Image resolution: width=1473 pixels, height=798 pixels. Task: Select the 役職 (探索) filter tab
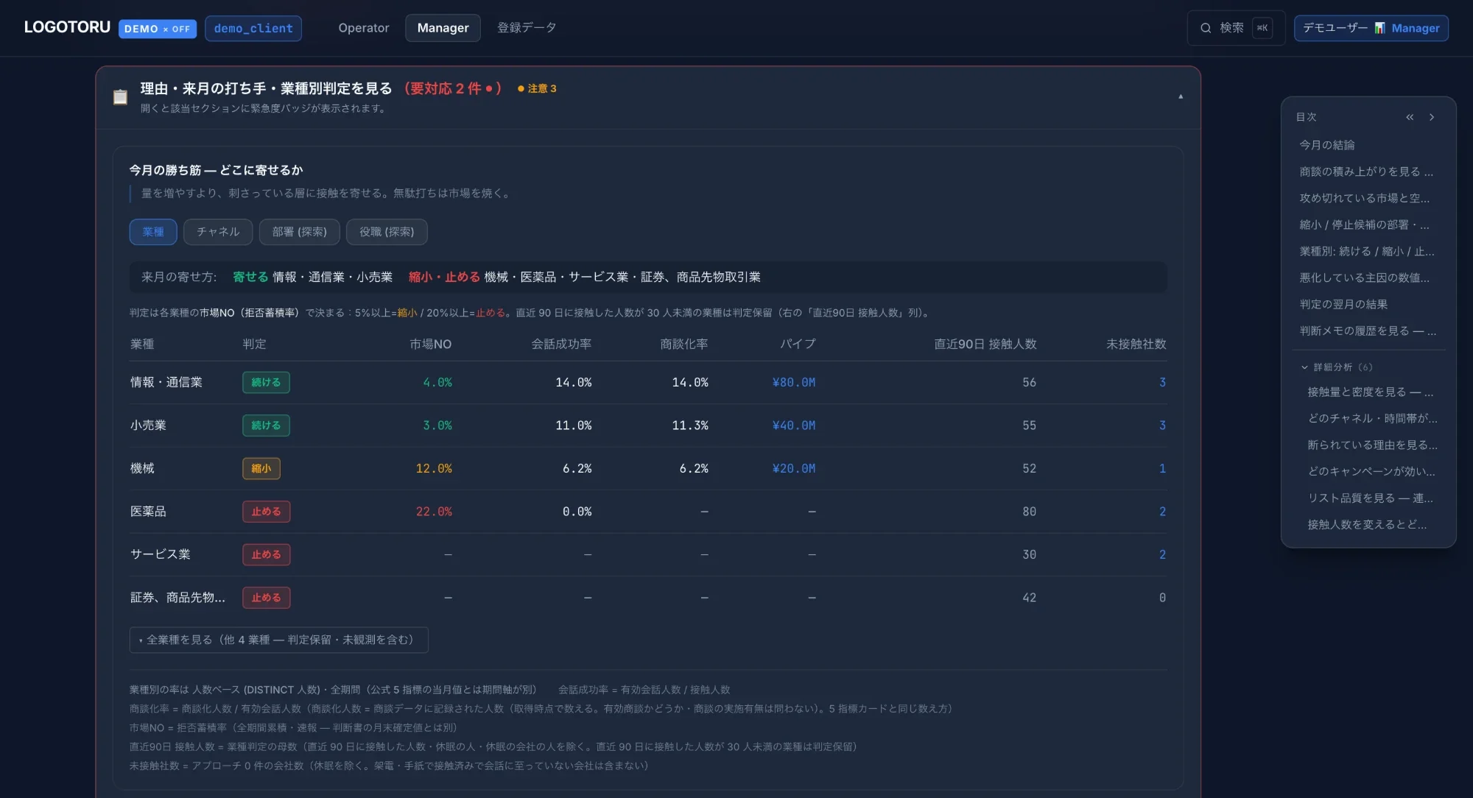pyautogui.click(x=387, y=232)
